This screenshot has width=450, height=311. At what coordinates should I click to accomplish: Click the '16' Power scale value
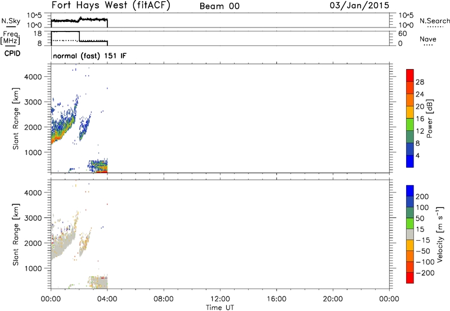click(x=420, y=119)
